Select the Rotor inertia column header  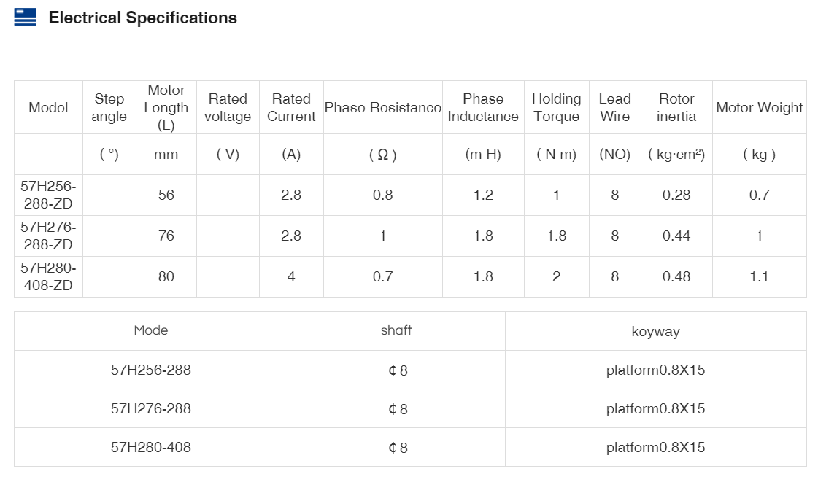click(x=676, y=108)
